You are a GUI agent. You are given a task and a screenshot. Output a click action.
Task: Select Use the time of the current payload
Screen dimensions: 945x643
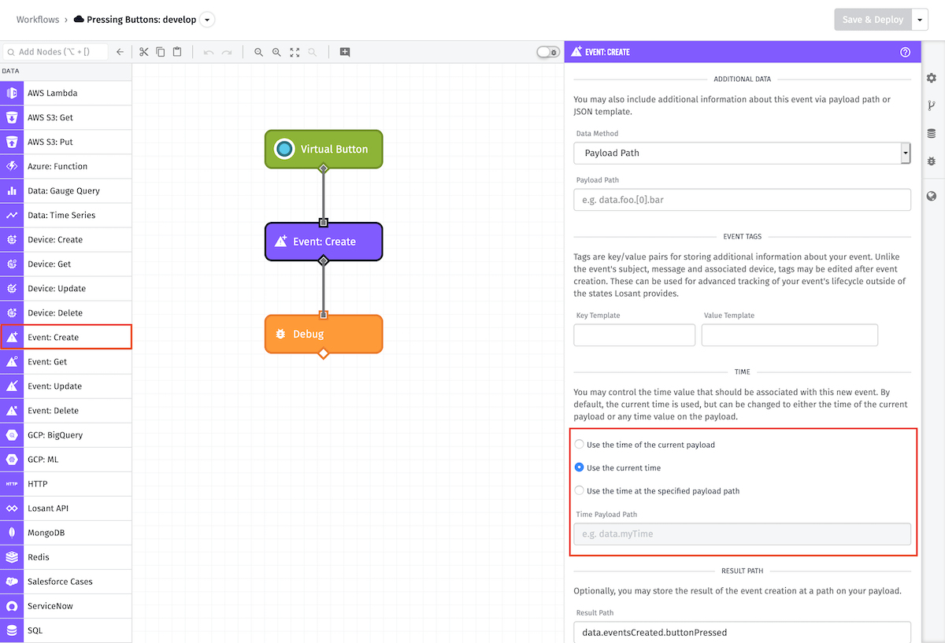tap(580, 445)
